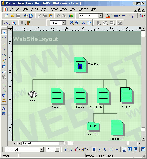Click the Main Page shape on canvas
The height and width of the screenshot is (159, 147).
pos(80,64)
